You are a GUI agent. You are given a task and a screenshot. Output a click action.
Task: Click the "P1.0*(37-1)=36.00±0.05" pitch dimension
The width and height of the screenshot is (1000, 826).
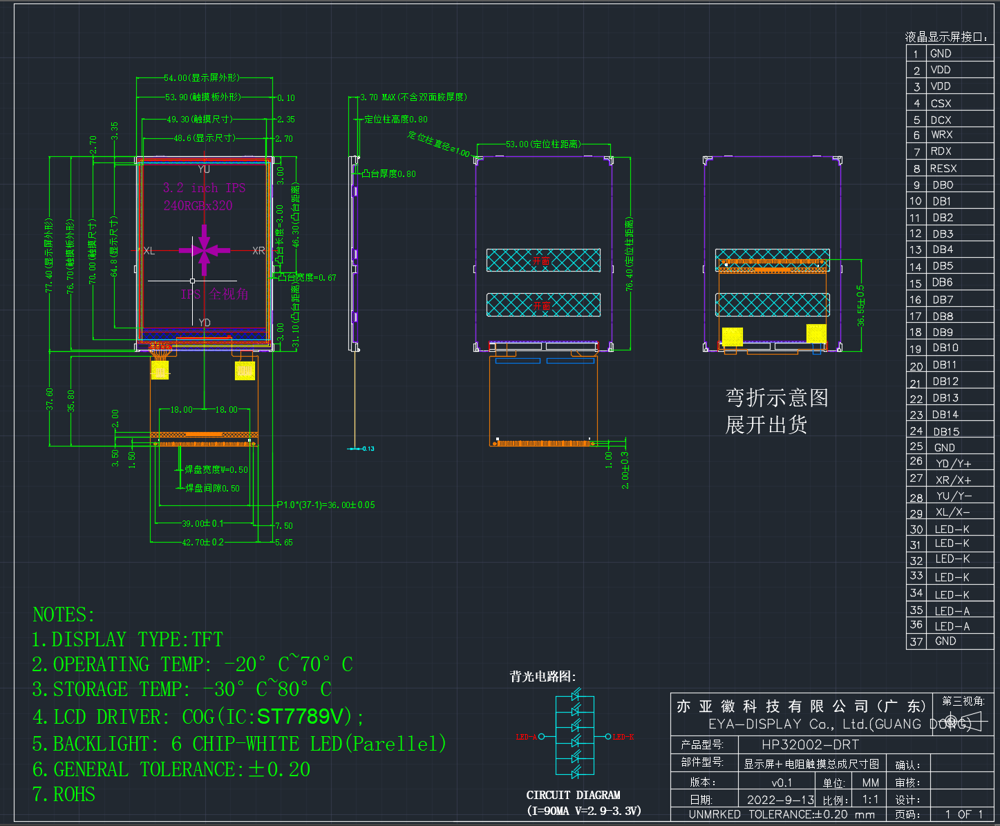click(326, 505)
